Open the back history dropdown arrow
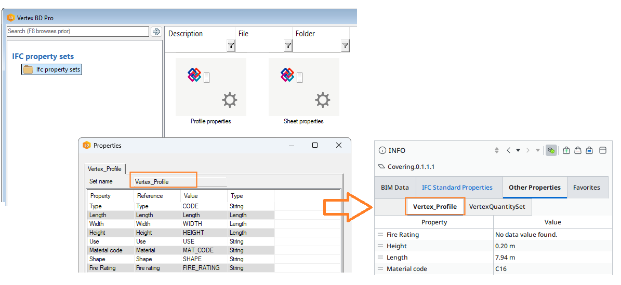Image resolution: width=621 pixels, height=285 pixels. [518, 150]
